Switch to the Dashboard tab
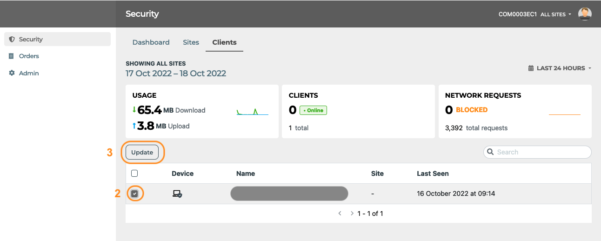 [x=151, y=42]
